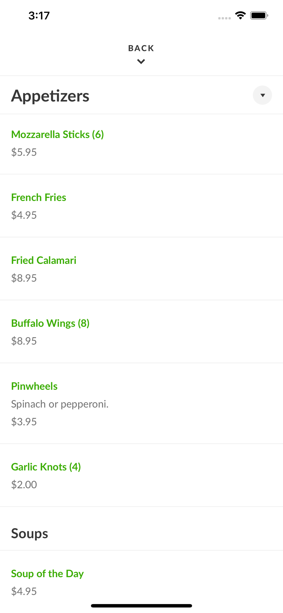Open the Appetizers category dropdown arrow
This screenshot has width=283, height=613.
[262, 95]
